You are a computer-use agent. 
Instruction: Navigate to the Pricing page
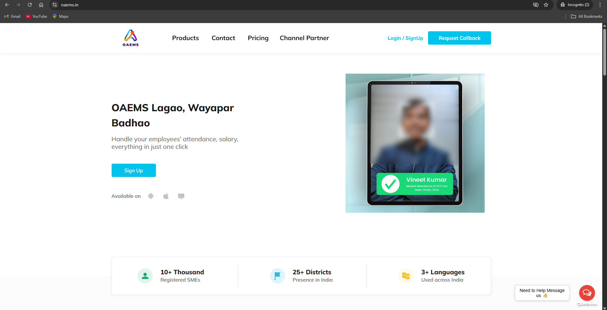(258, 38)
